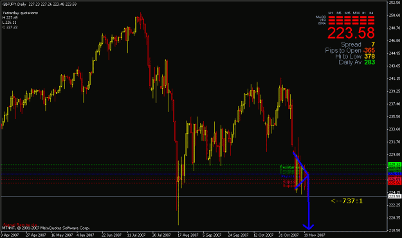This screenshot has height=238, width=402.
Task: Click the 252.50 price axis label
Action: 394,3
